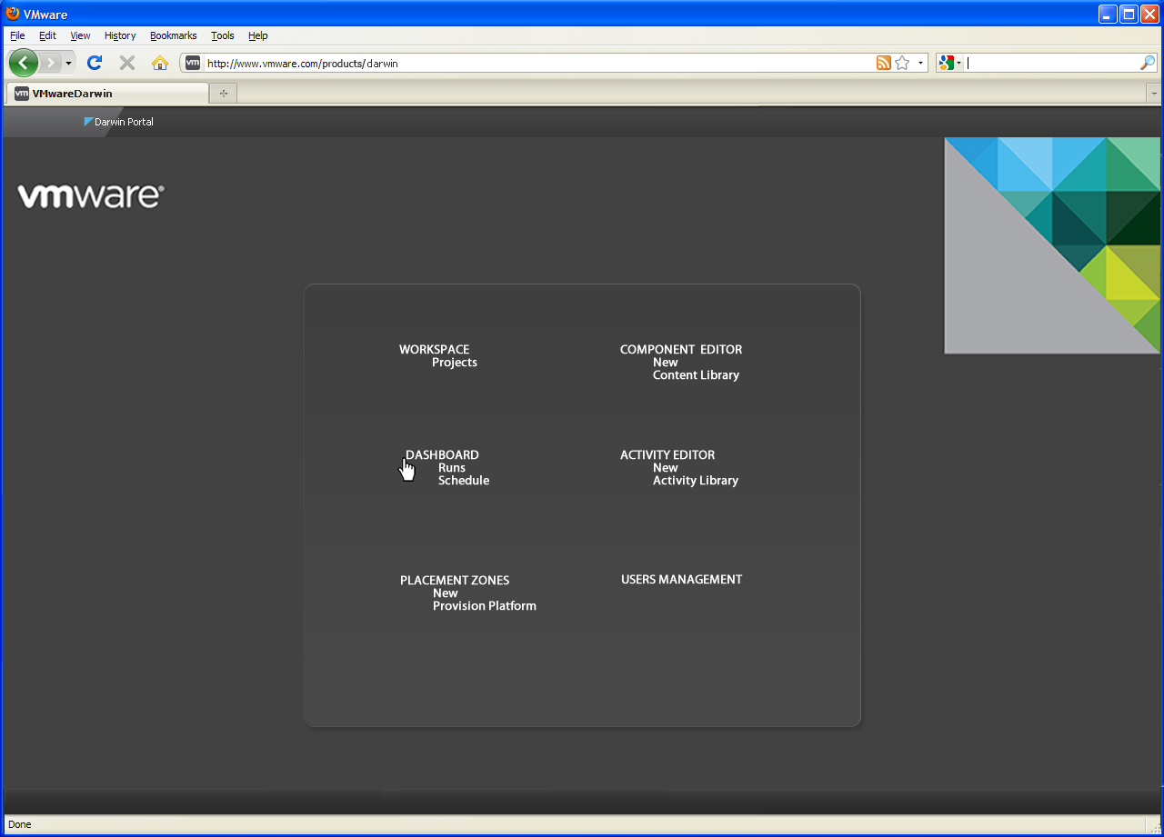Click the RSS feed icon in address bar
The height and width of the screenshot is (837, 1164).
click(x=883, y=63)
